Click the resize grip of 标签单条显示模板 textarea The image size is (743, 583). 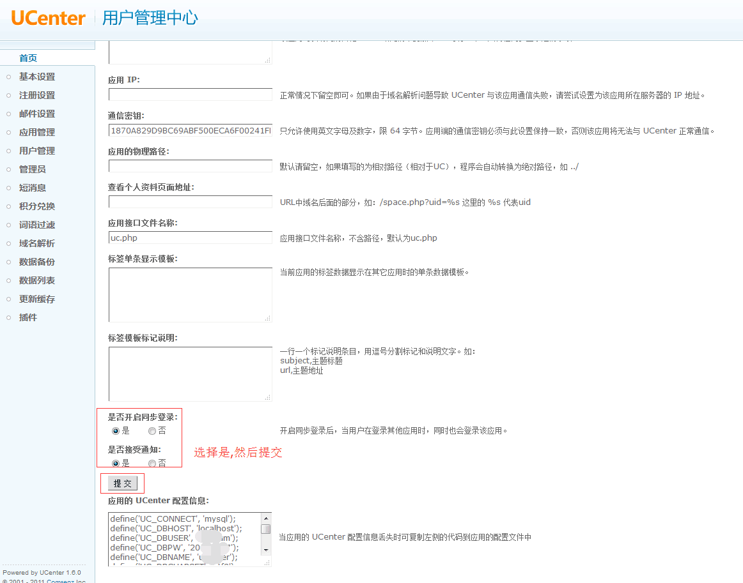pos(268,319)
